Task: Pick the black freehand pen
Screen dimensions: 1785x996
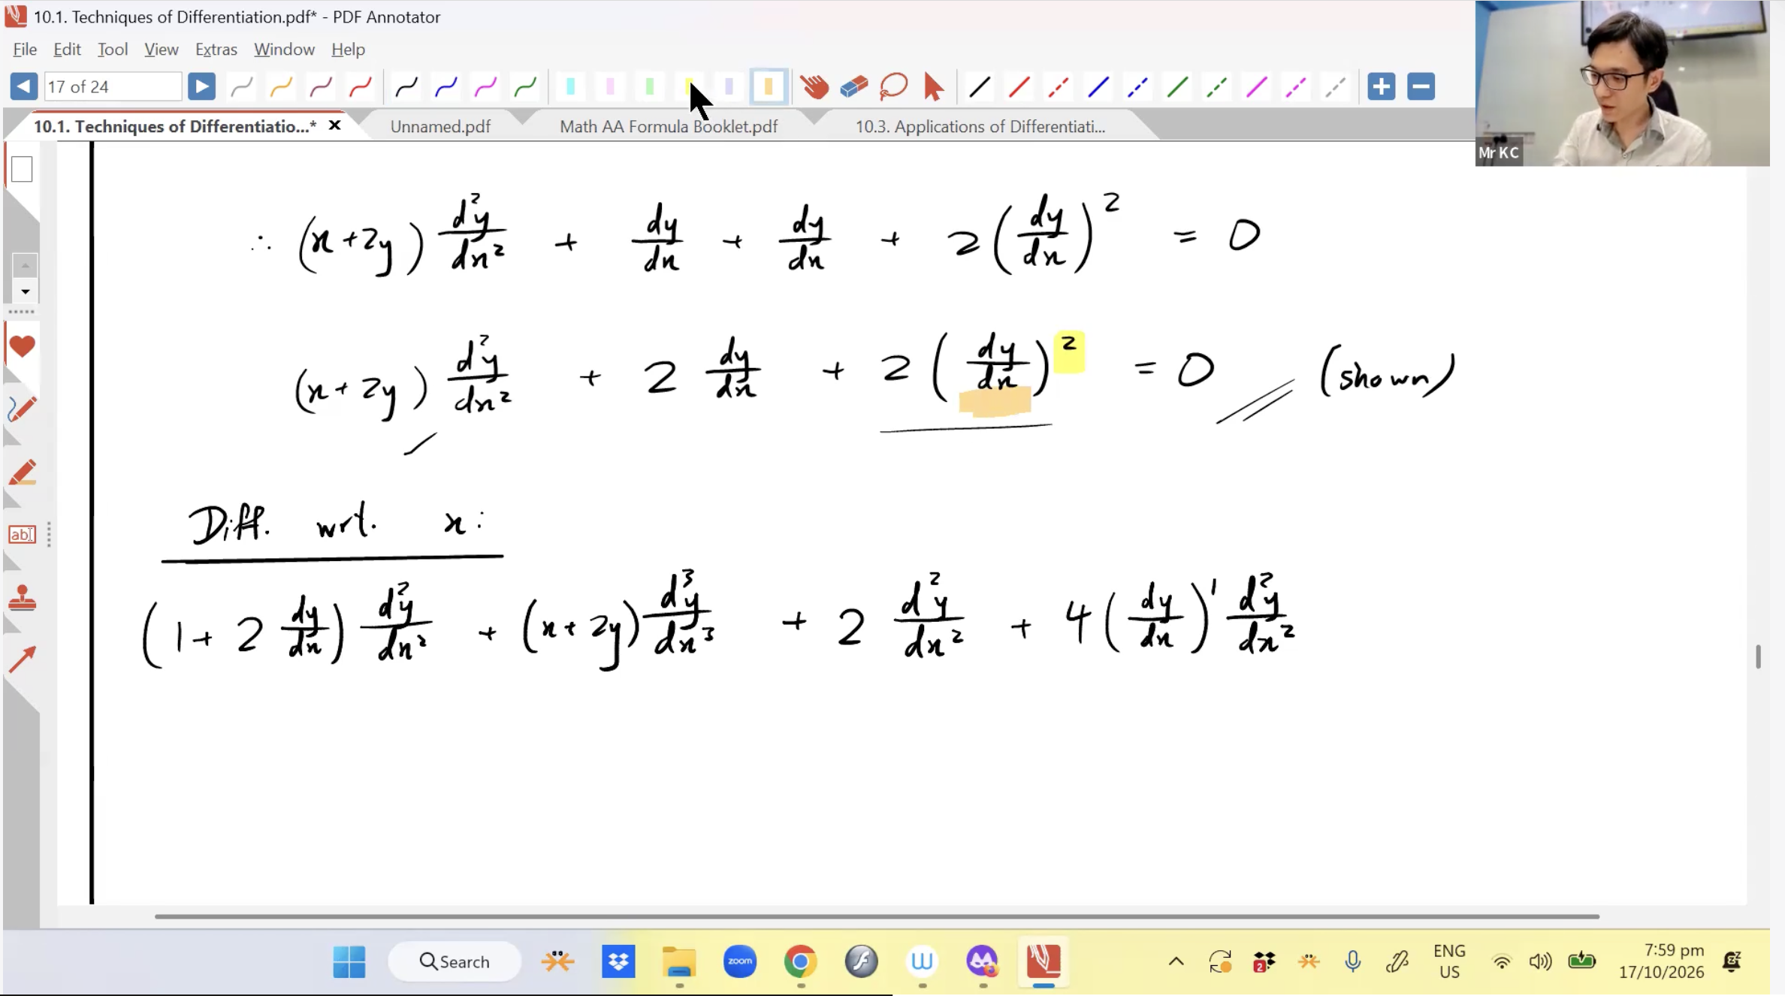Action: pos(406,87)
